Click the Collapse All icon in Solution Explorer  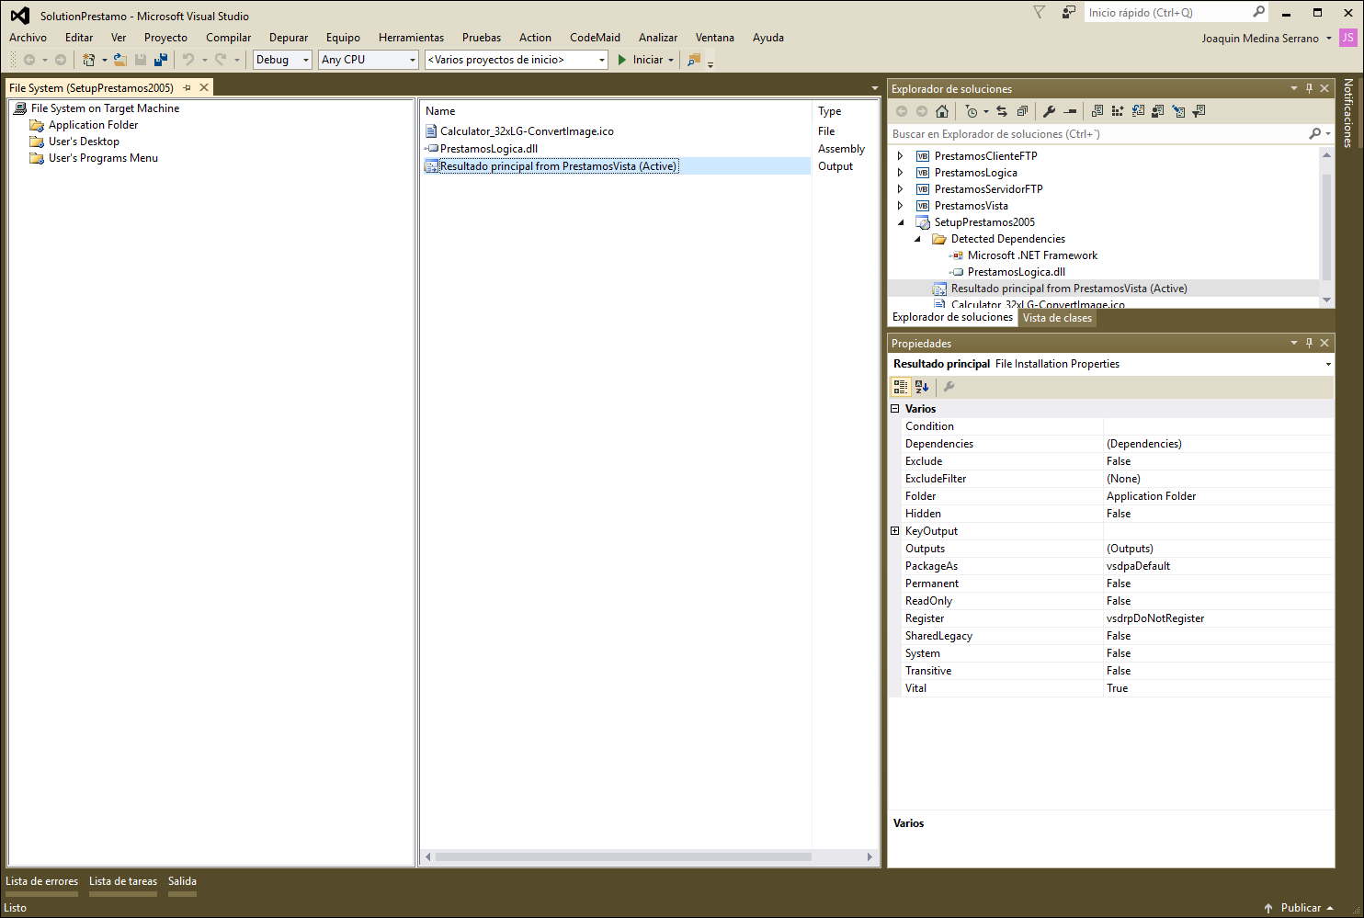coord(1022,111)
